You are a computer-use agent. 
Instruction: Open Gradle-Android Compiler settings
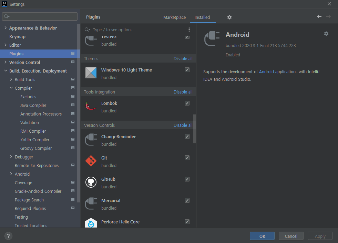[x=38, y=191]
